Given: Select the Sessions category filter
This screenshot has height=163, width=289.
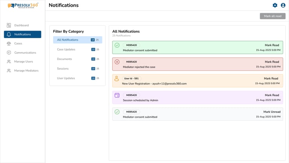Looking at the screenshot, I should point(63,69).
